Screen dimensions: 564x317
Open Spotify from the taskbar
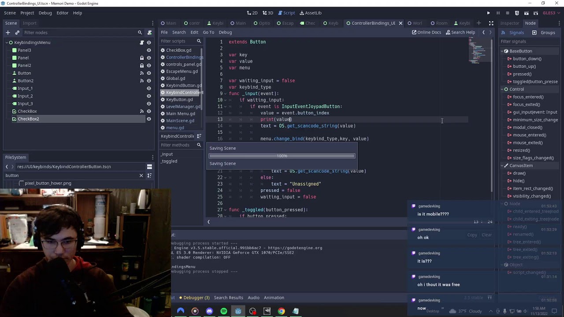tap(224, 311)
